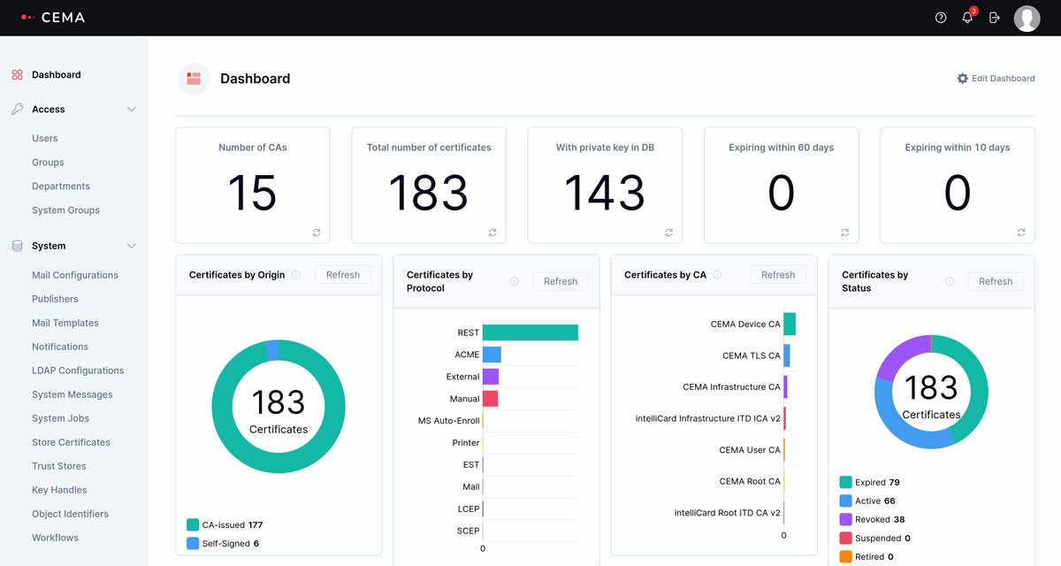Click the help question mark icon
Screen dimensions: 1061x566
941,18
